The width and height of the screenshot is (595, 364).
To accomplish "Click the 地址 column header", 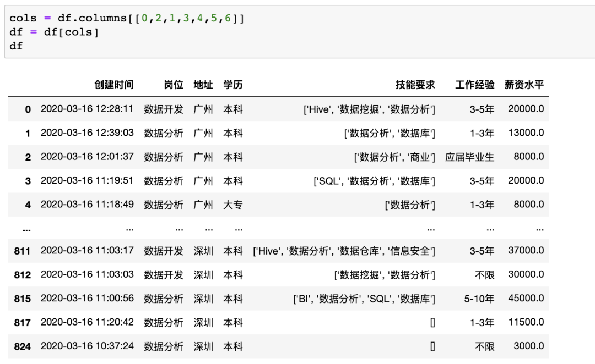I will [203, 85].
